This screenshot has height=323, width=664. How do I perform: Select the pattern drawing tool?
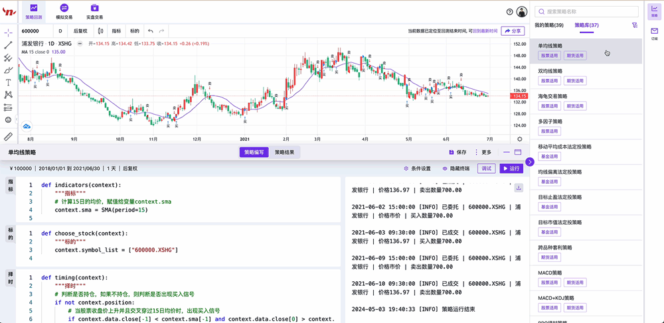point(8,95)
